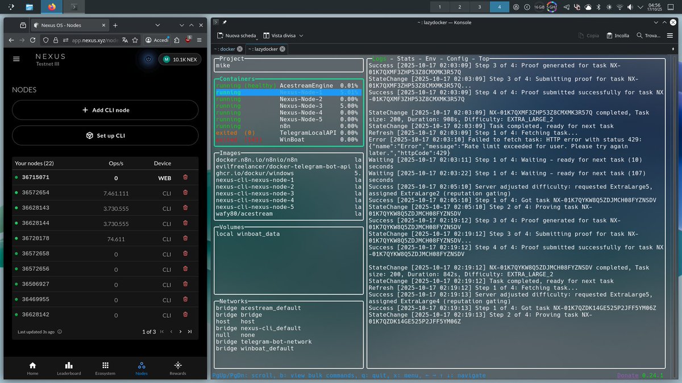
Task: Open the Leaderboard tab
Action: tap(69, 368)
